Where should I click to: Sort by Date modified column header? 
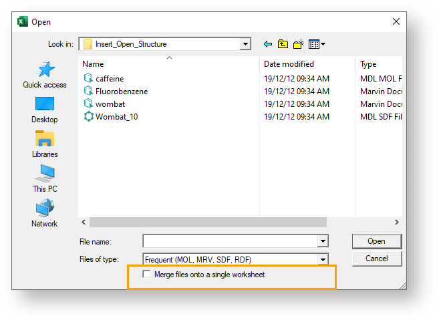289,64
